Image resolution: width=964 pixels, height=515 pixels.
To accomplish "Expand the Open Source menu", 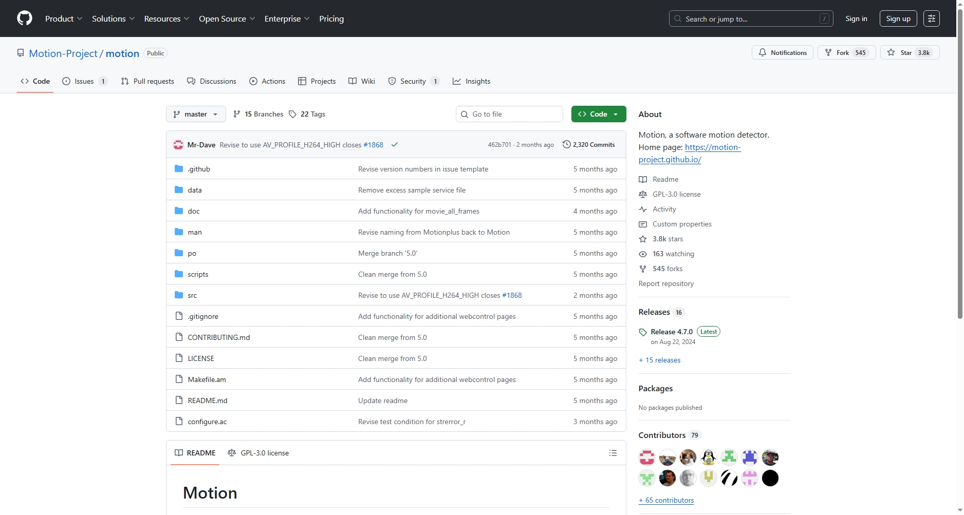I will tap(227, 18).
